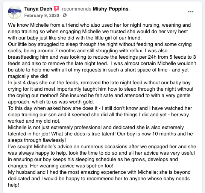Click the first line starting 'We know Michelle'

pos(99,25)
